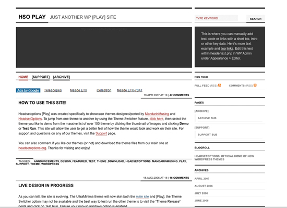Open the Design tag
287x208 pixels.
coord(66,161)
